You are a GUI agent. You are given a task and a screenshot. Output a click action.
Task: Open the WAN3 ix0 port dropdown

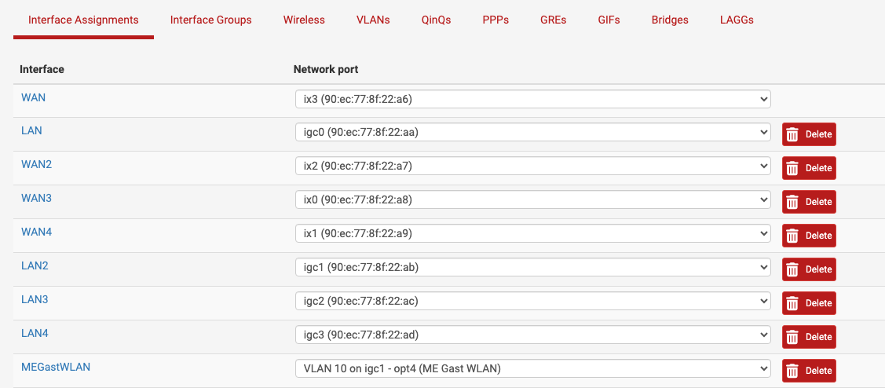click(532, 199)
